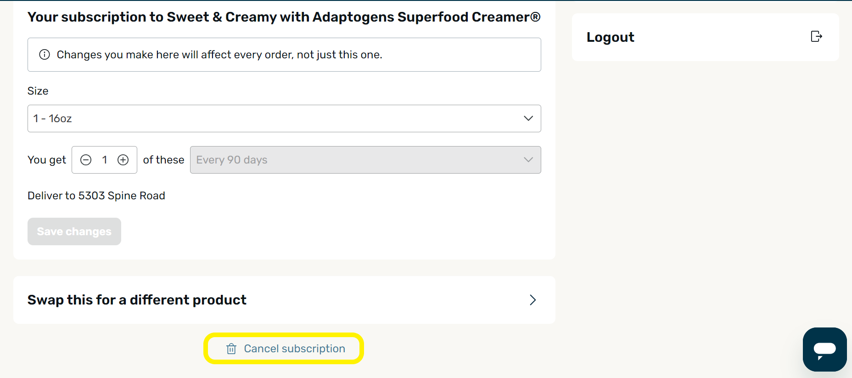Screen dimensions: 852x378
Task: Click the info icon in the notice banner
Action: pyautogui.click(x=45, y=54)
